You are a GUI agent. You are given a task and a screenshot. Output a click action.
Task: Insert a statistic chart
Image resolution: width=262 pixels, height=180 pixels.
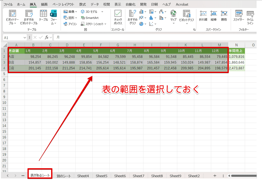(152, 18)
